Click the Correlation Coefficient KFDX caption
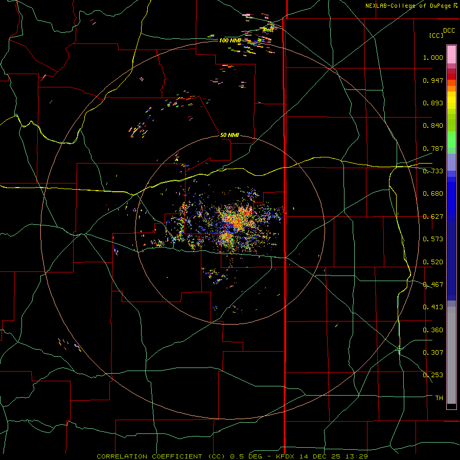Viewport: 460px width, 460px height. point(232,456)
